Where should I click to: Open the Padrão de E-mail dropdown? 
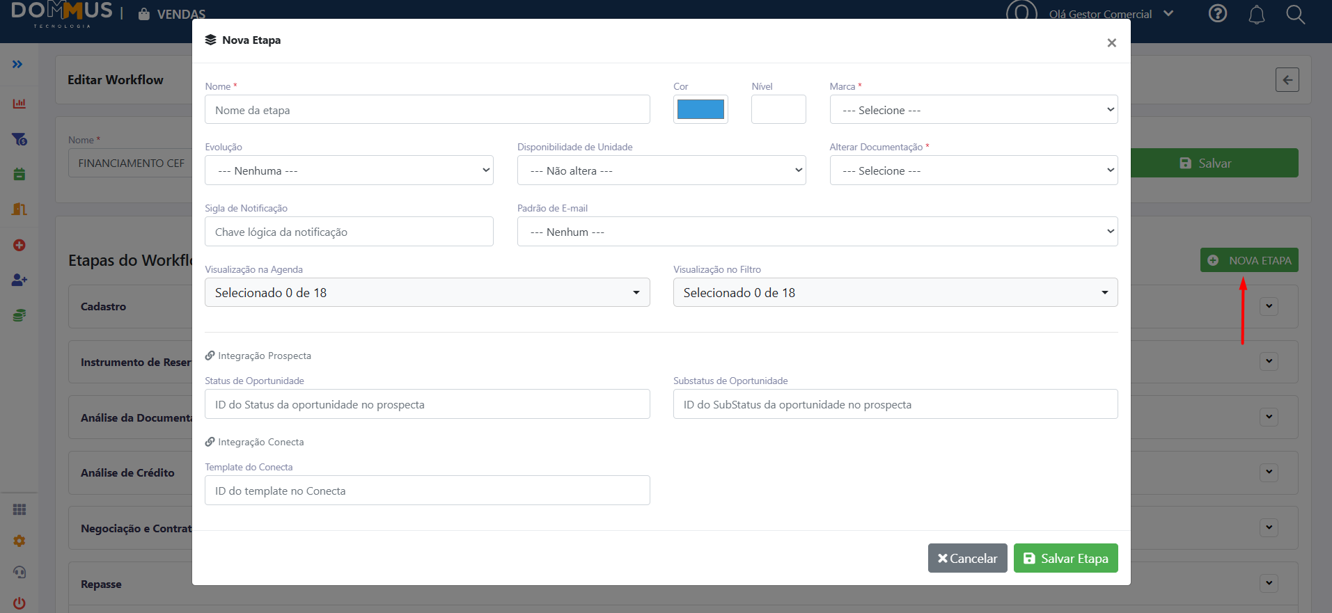point(817,232)
